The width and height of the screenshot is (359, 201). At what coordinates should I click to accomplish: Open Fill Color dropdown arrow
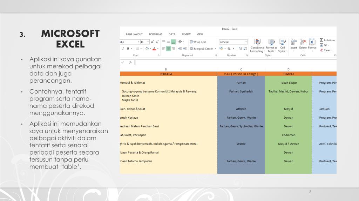click(x=150, y=49)
